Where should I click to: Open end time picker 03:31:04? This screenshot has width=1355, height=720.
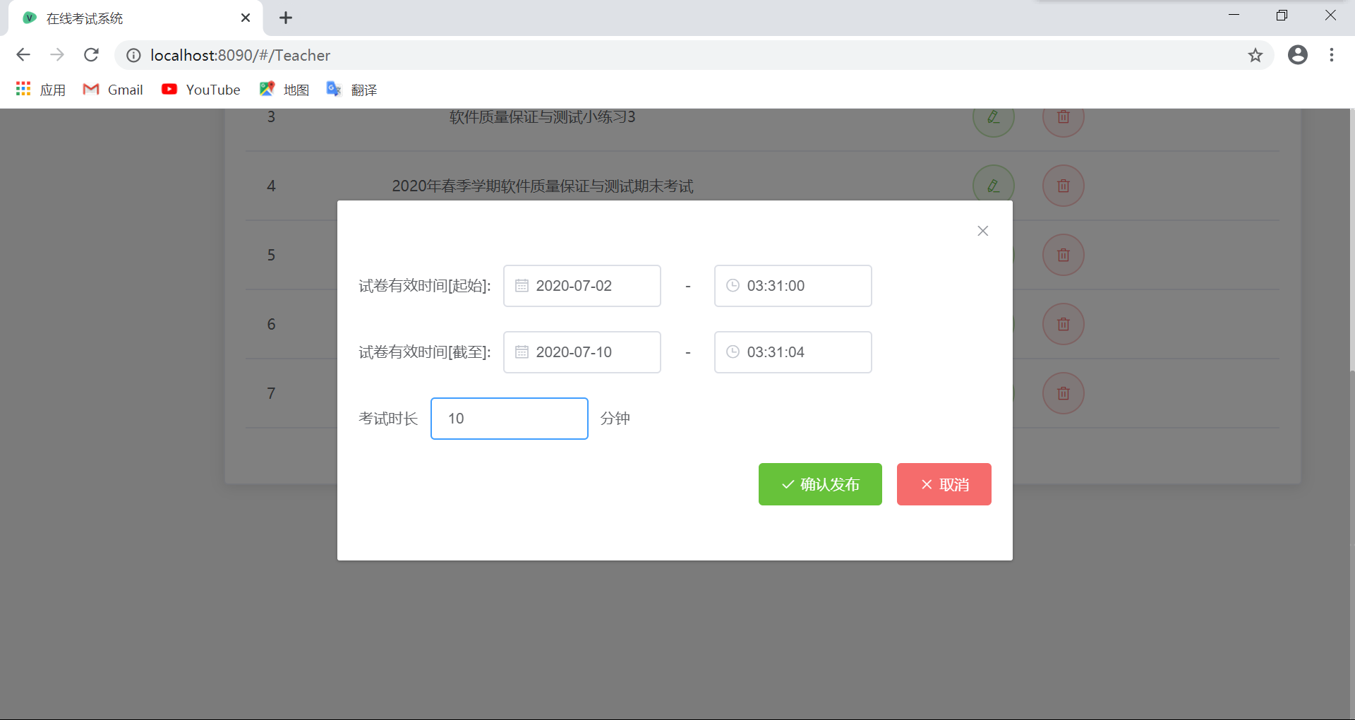click(793, 352)
